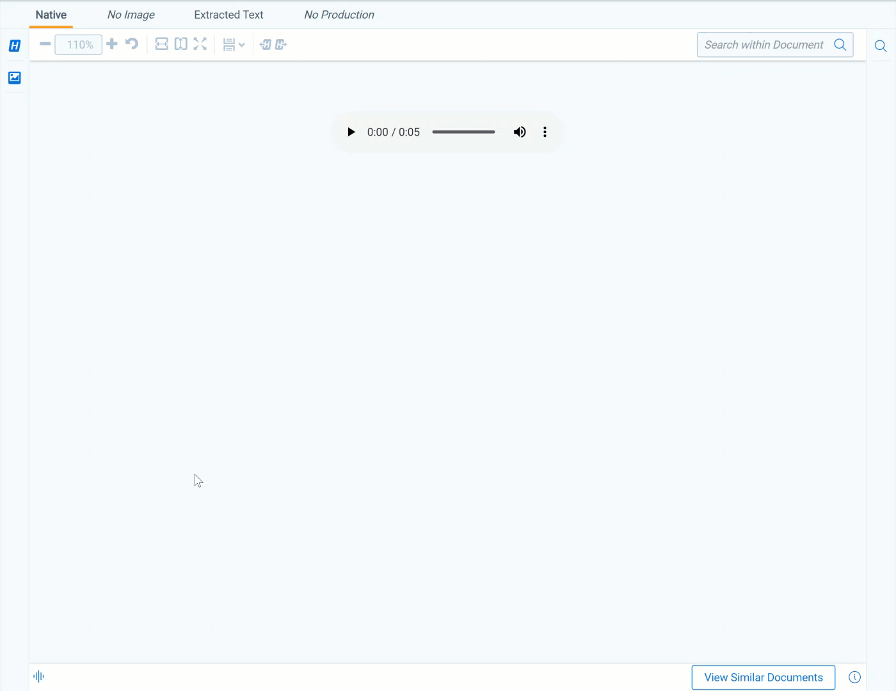Switch to the Extracted Text tab
This screenshot has width=896, height=691.
(228, 15)
